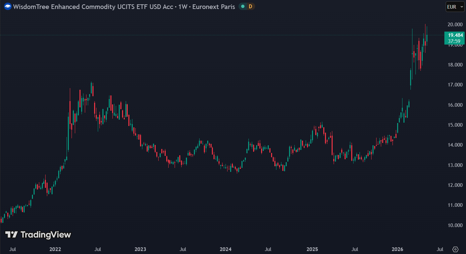Click the Jul label between 2024 and 2025
The image size is (466, 254).
point(268,249)
